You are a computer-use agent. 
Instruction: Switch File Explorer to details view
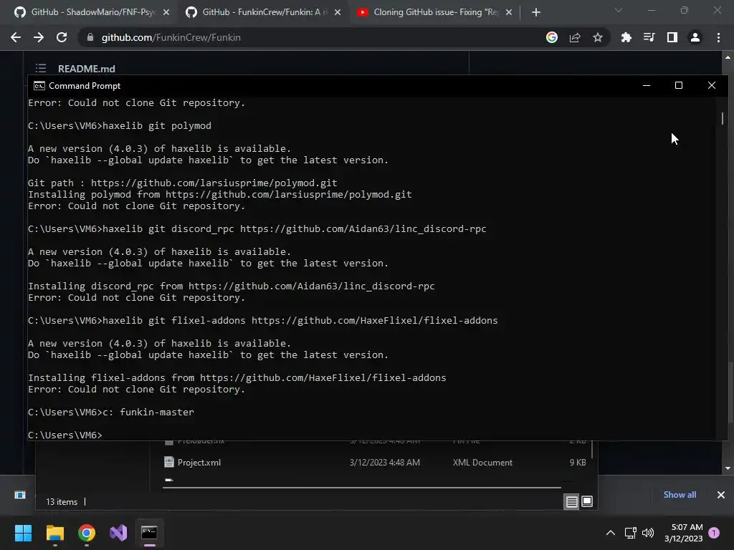coord(571,502)
